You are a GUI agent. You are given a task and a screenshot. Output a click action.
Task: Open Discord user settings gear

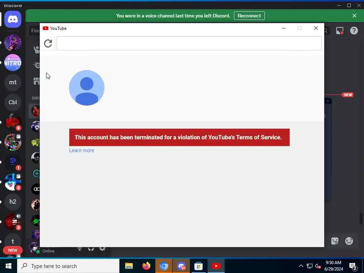[x=102, y=249]
